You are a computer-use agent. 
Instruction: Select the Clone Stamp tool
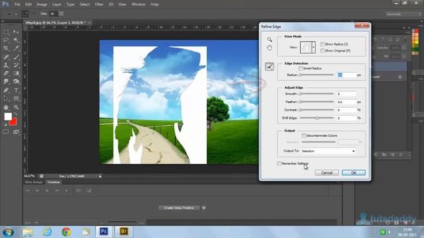[x=6, y=65]
